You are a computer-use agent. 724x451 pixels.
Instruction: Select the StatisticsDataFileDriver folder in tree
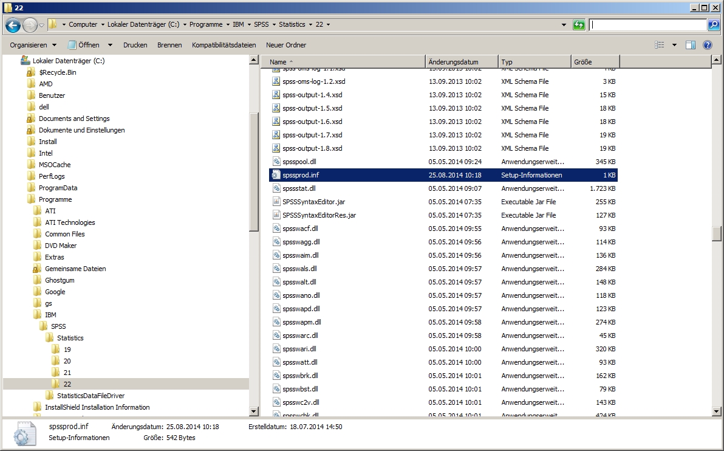[90, 396]
